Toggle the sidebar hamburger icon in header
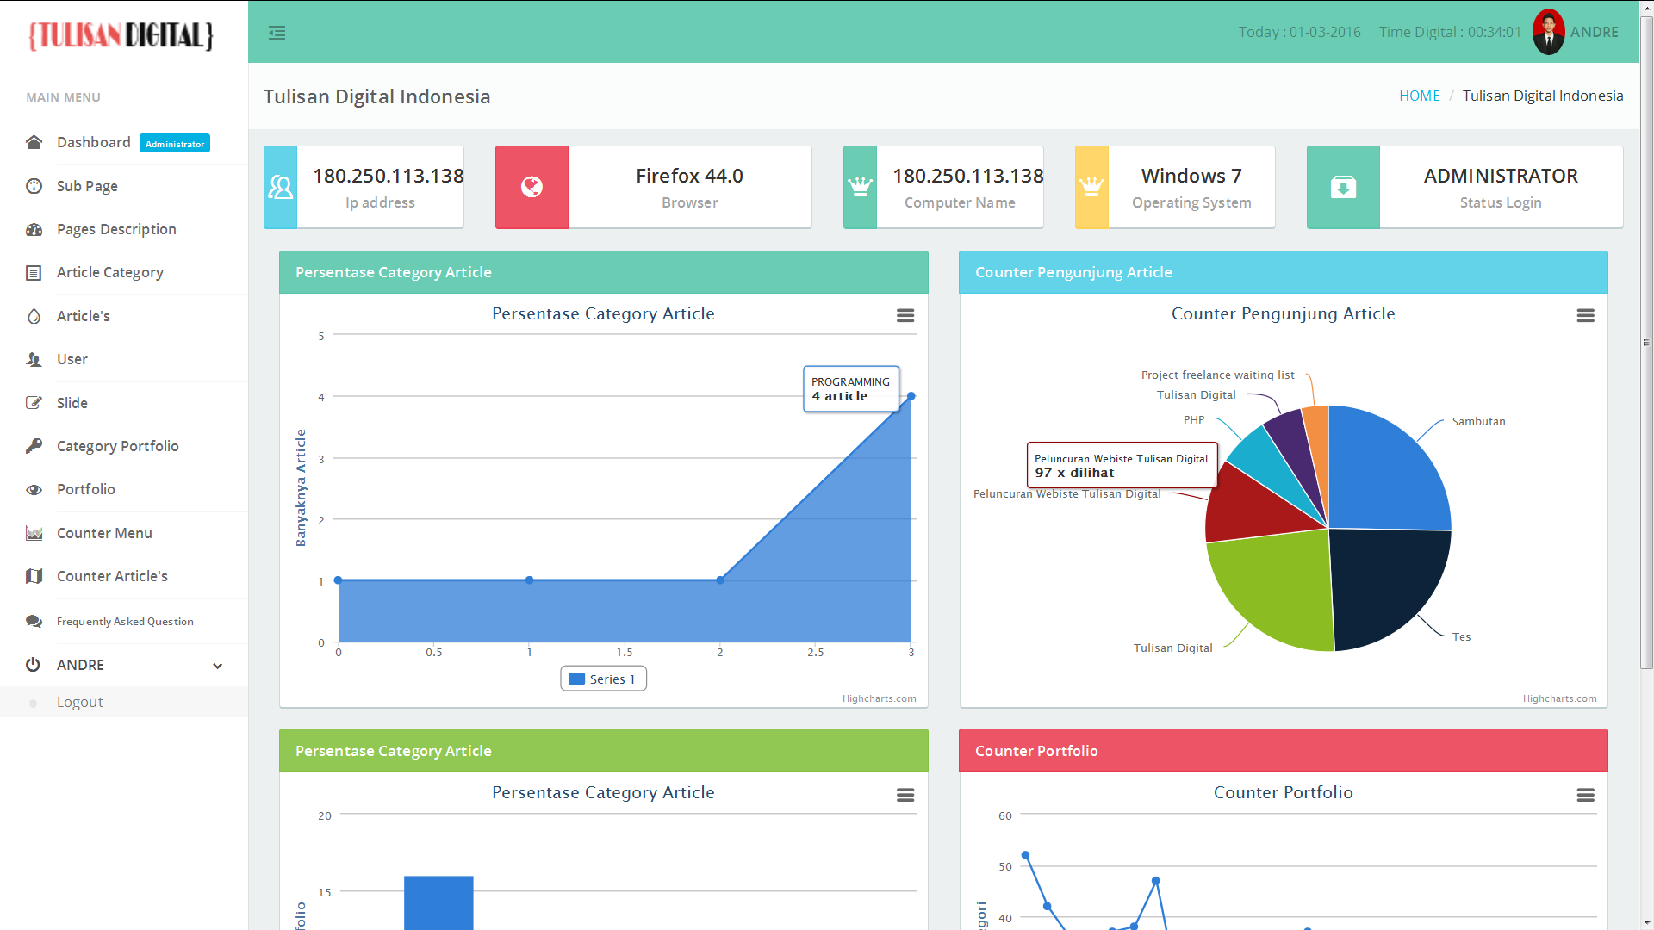 click(x=277, y=33)
